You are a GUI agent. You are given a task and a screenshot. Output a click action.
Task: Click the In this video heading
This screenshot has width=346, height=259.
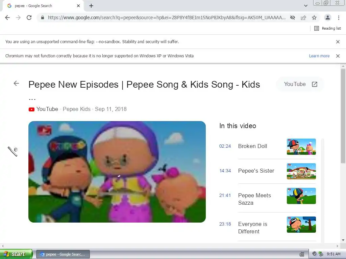coord(238,126)
